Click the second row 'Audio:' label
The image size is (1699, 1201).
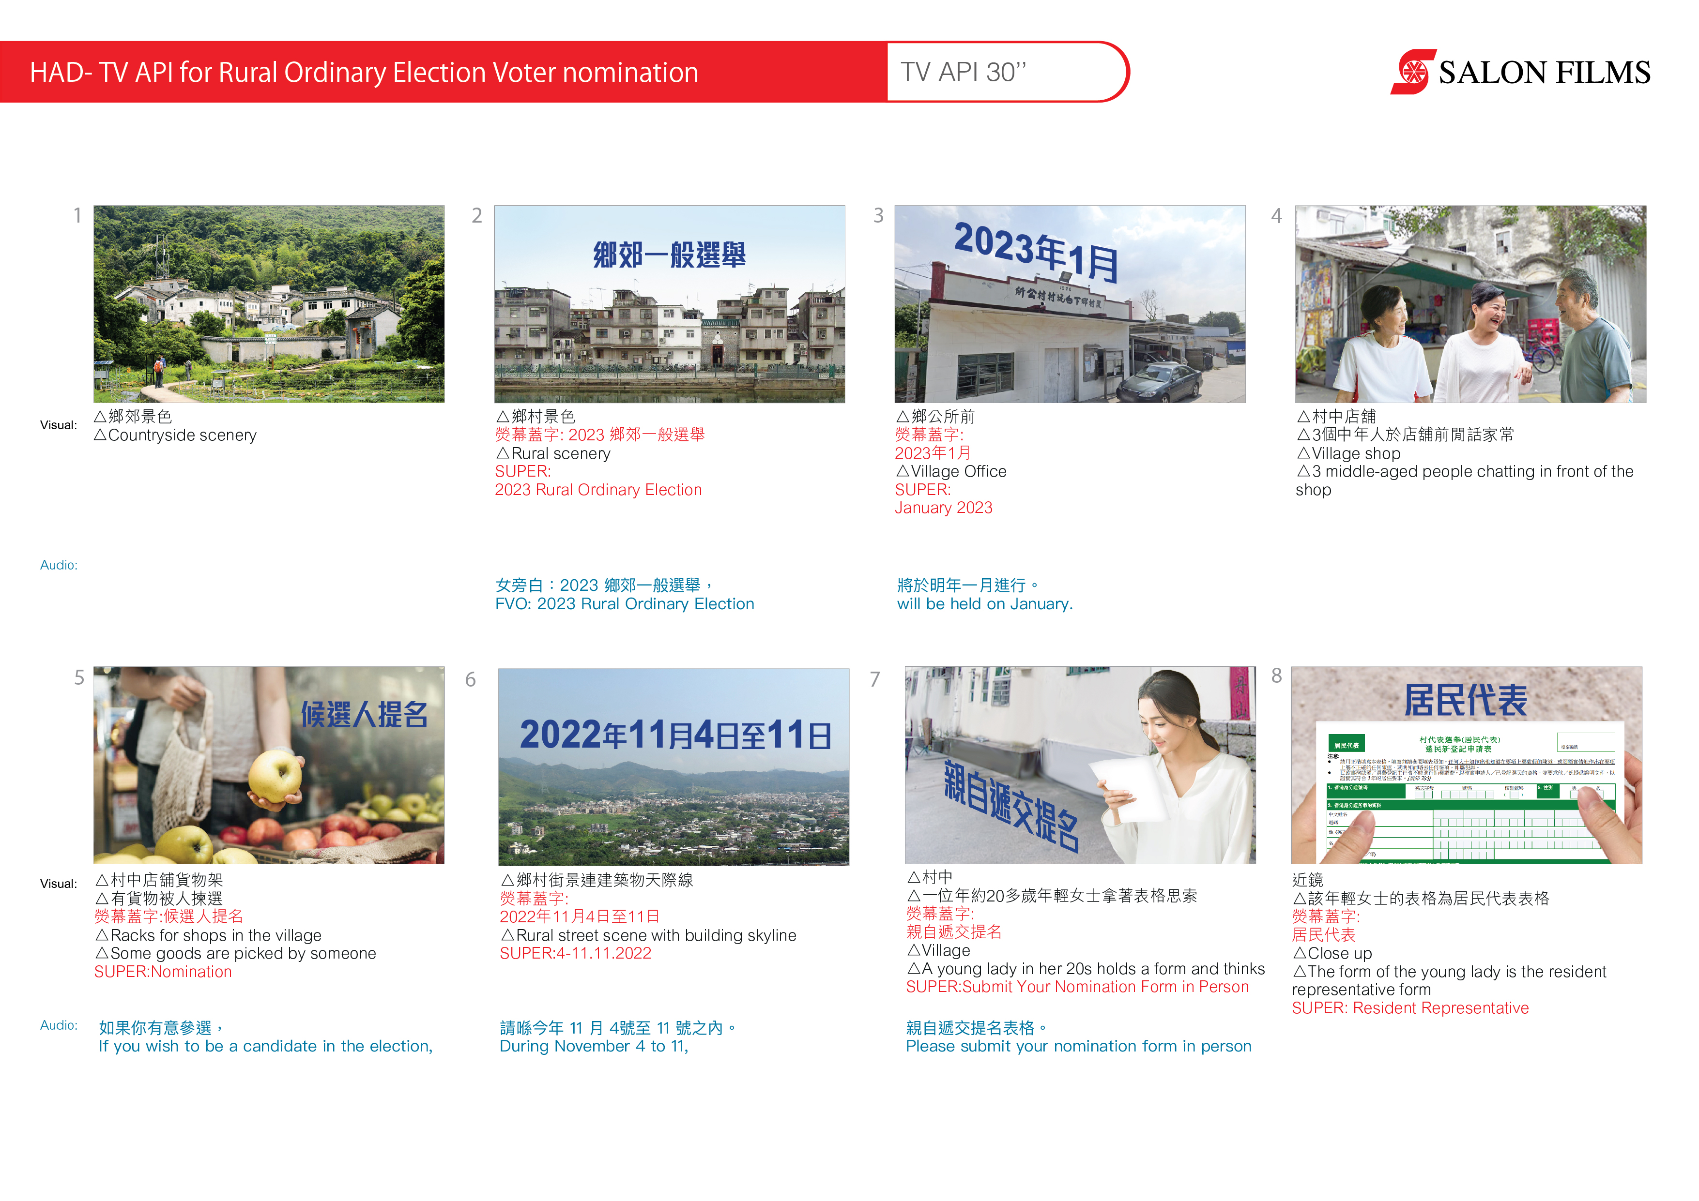click(x=59, y=1025)
